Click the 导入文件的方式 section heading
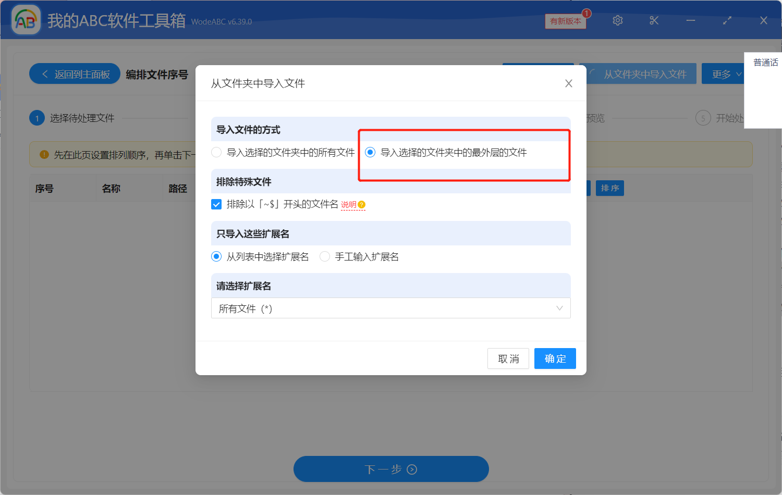This screenshot has width=782, height=495. click(x=248, y=130)
